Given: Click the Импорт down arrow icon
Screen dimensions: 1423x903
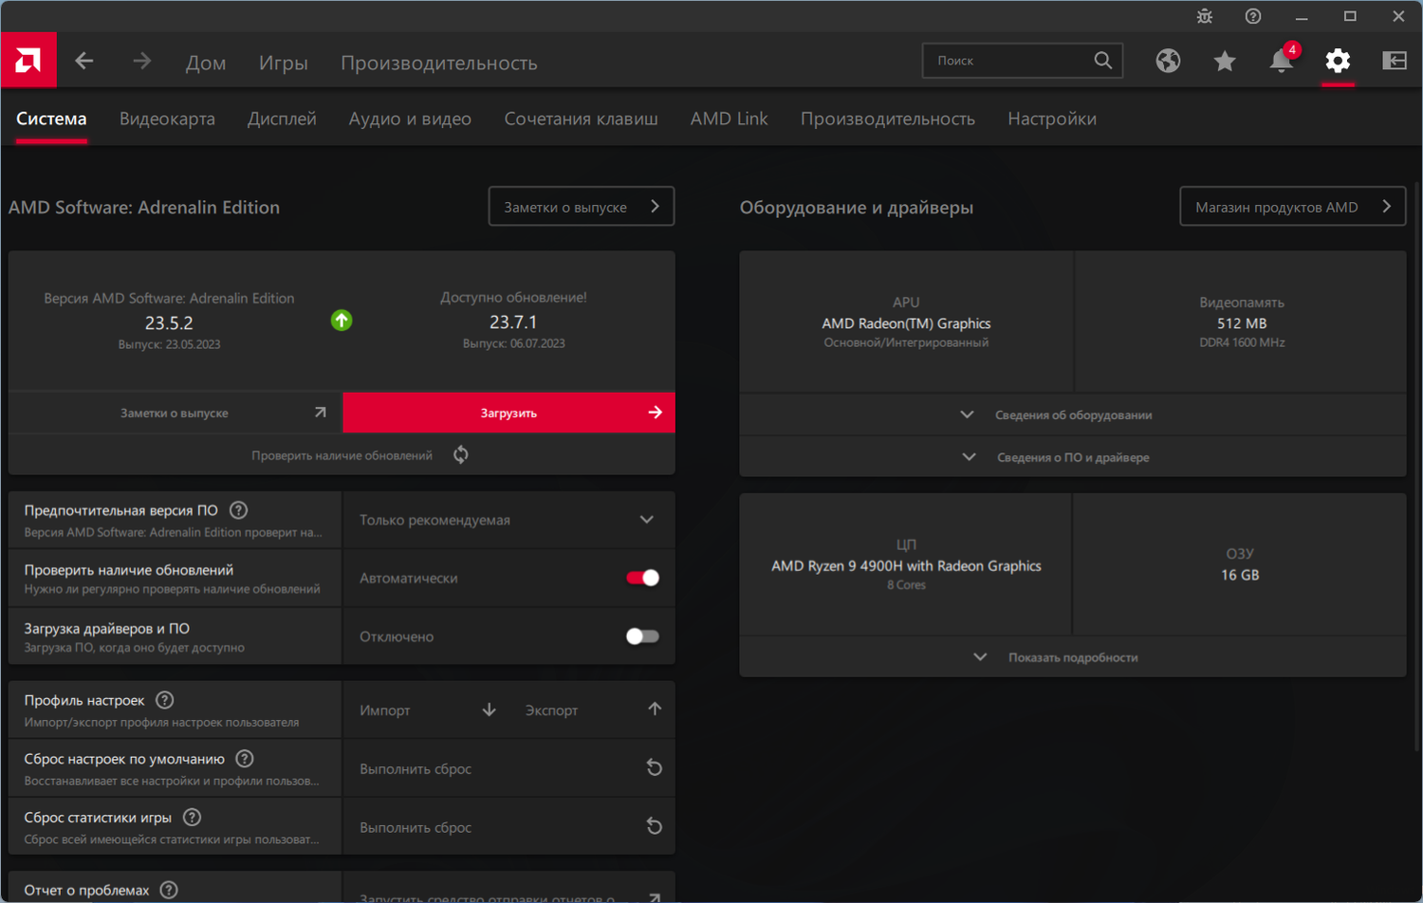Looking at the screenshot, I should [x=490, y=709].
